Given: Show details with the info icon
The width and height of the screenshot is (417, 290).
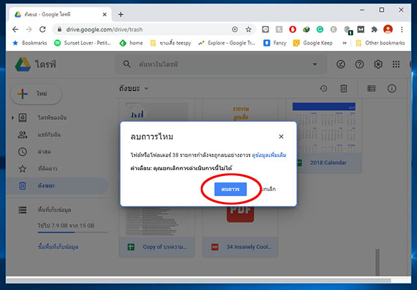Looking at the screenshot, I should tap(392, 89).
